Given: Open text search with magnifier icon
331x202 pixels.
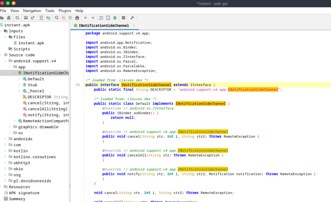Looking at the screenshot, I should [57, 18].
